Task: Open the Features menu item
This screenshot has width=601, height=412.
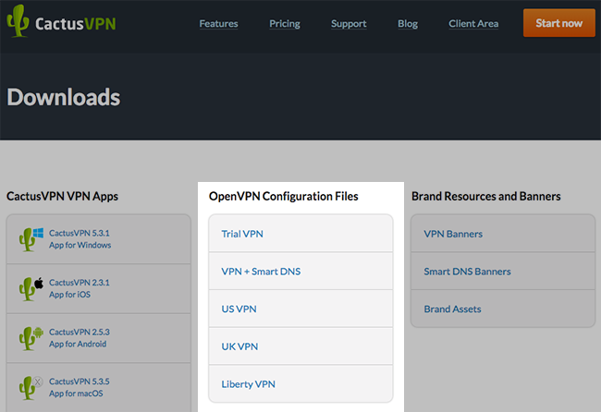Action: (x=218, y=24)
